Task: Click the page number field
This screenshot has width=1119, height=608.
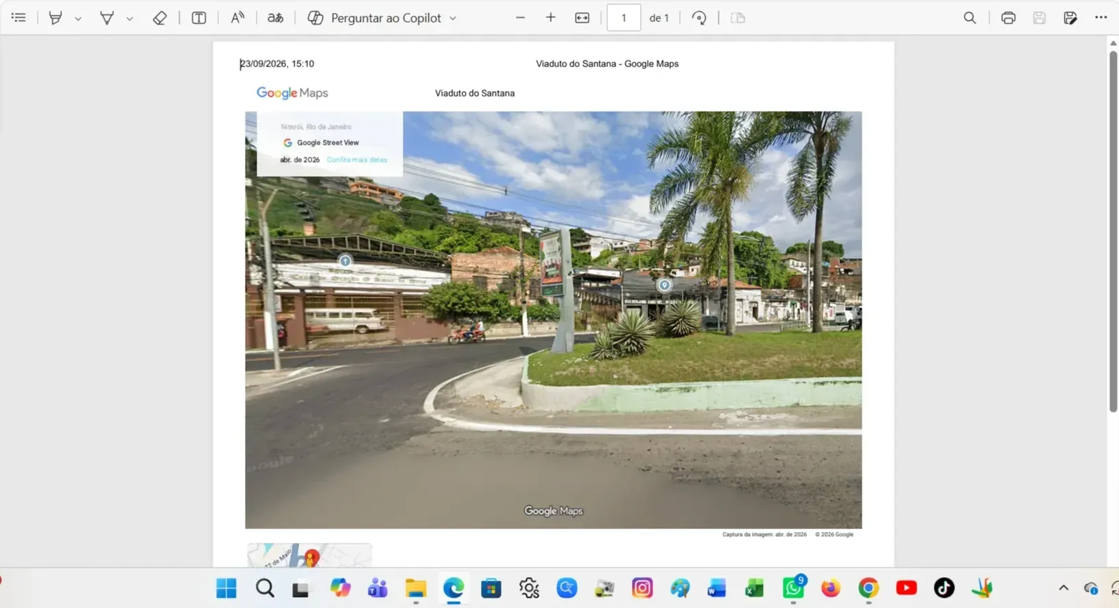Action: tap(624, 18)
